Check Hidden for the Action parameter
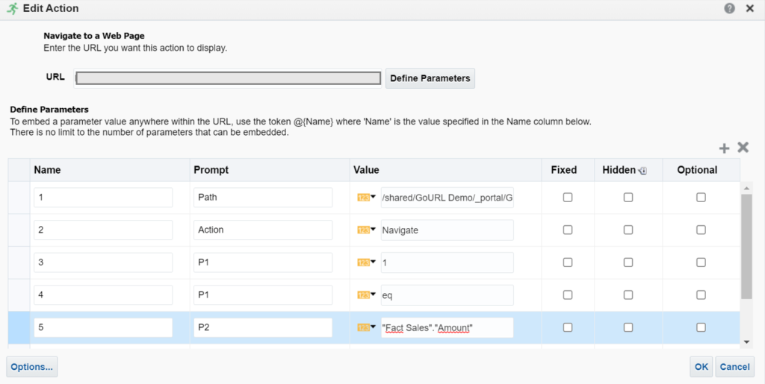Viewport: 765px width, 384px height. tap(628, 230)
